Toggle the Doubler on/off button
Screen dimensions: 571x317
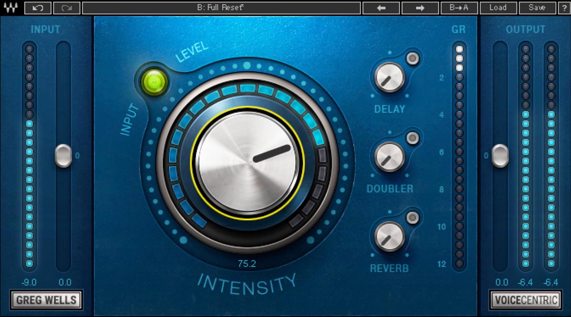click(x=412, y=138)
